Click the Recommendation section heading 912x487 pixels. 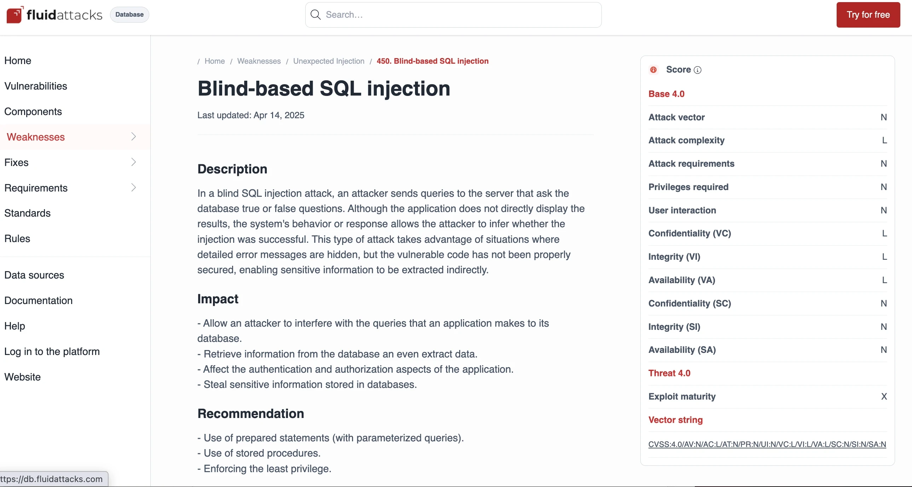pyautogui.click(x=251, y=414)
